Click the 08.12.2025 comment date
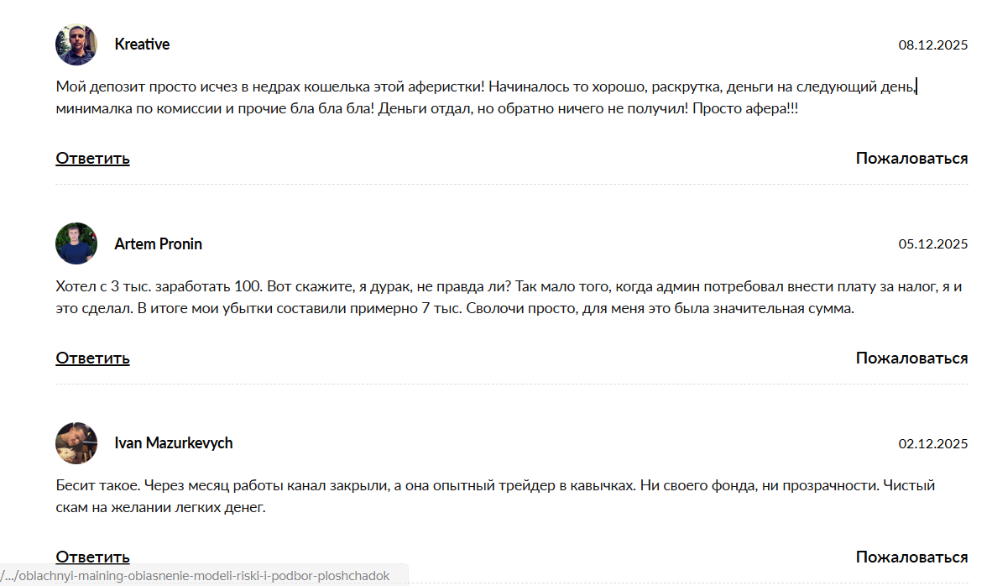The image size is (992, 586). [x=932, y=45]
